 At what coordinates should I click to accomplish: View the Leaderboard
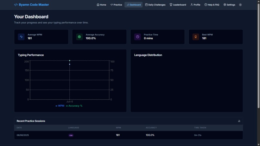point(178,5)
